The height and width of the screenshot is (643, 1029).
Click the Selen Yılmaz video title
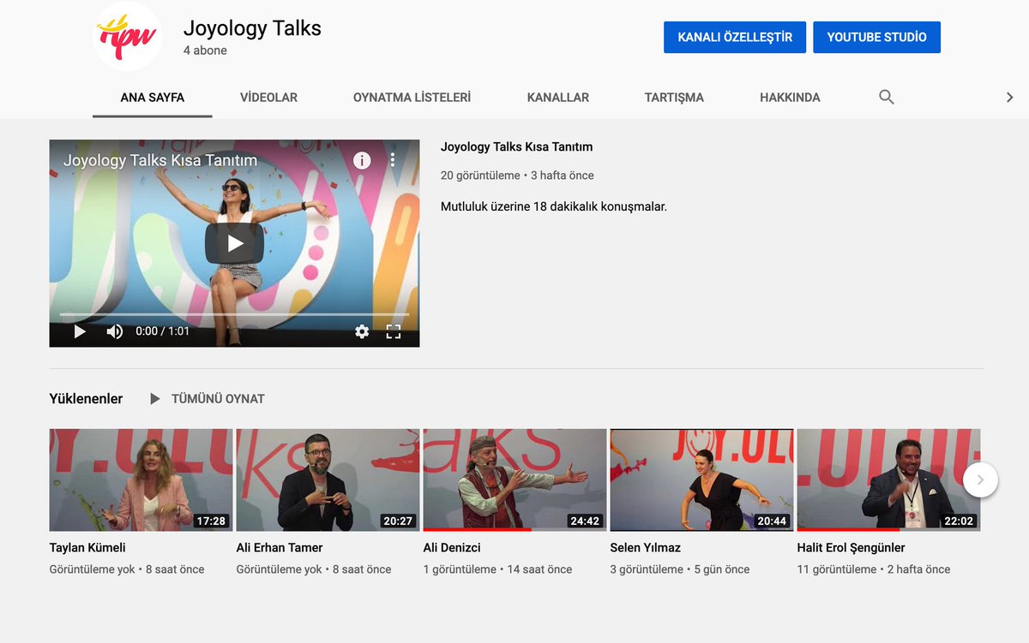pos(645,547)
